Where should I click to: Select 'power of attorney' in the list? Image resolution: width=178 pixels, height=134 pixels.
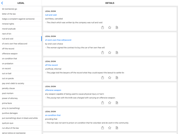(21, 98)
